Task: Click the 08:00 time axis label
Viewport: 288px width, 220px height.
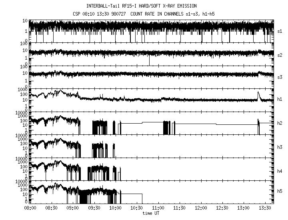Action: coord(30,208)
